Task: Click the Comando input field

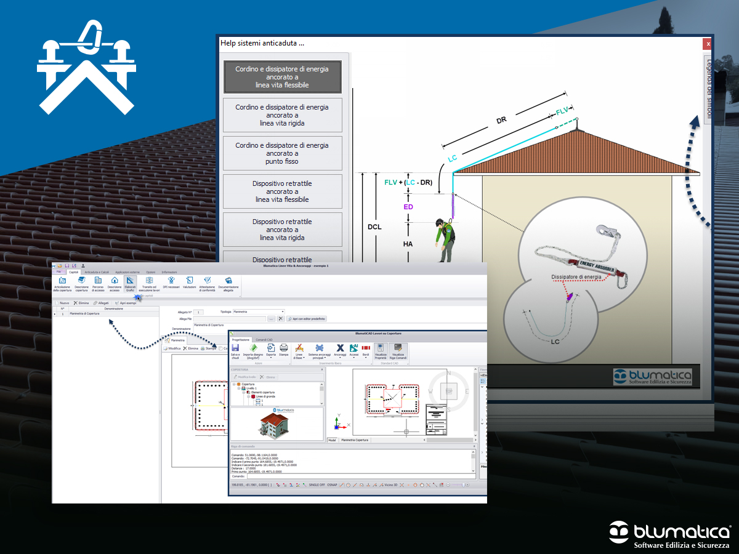Action: (x=360, y=476)
